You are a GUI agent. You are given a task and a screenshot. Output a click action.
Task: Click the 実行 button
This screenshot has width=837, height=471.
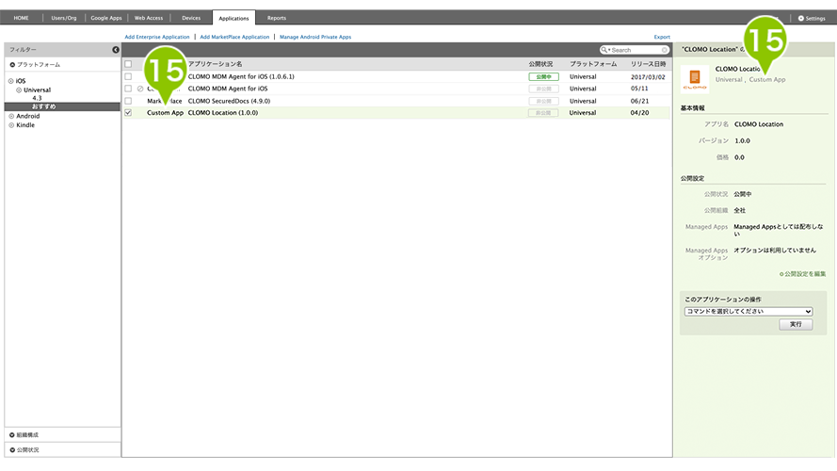click(x=796, y=324)
